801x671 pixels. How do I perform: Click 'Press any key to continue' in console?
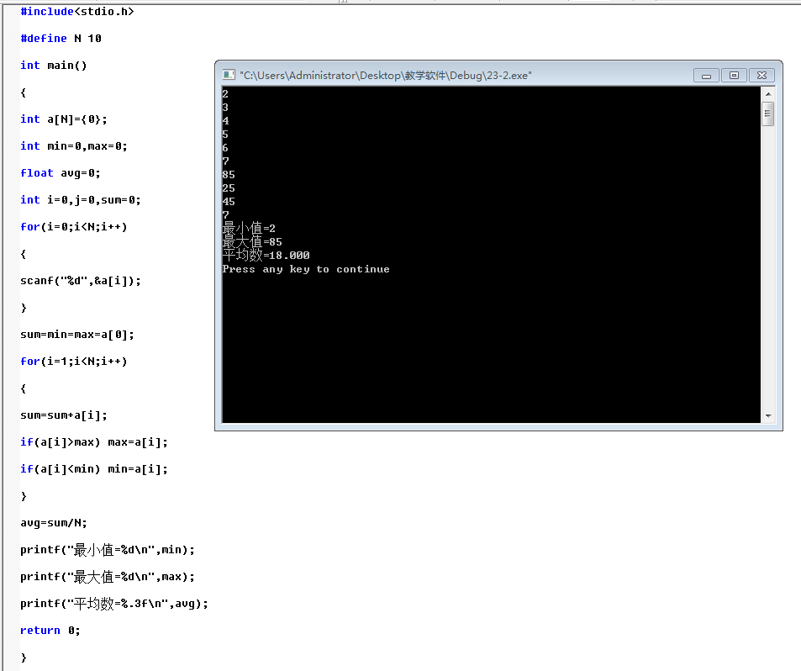306,269
